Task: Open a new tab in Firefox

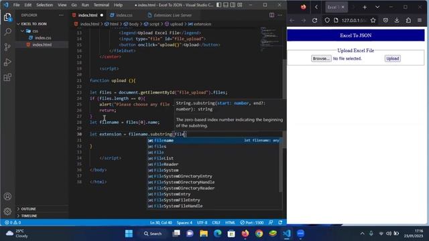Action: pos(365,7)
